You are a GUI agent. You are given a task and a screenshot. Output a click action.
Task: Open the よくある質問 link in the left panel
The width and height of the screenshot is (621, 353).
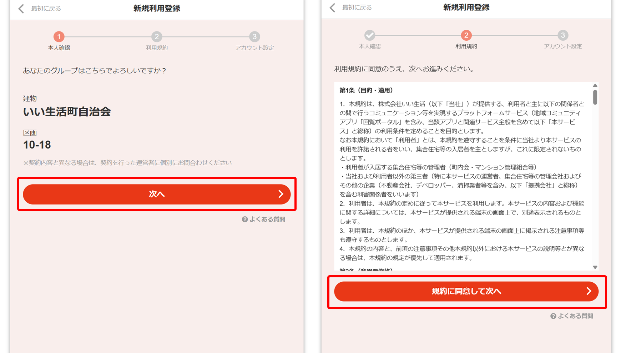[x=264, y=220]
